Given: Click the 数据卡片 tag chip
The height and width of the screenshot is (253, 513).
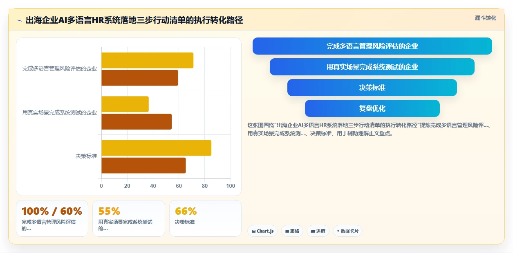Looking at the screenshot, I should (x=347, y=231).
